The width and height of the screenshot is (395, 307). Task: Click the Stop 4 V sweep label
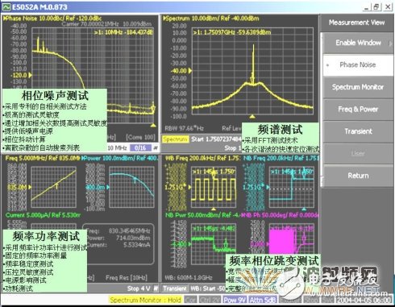[x=139, y=288]
